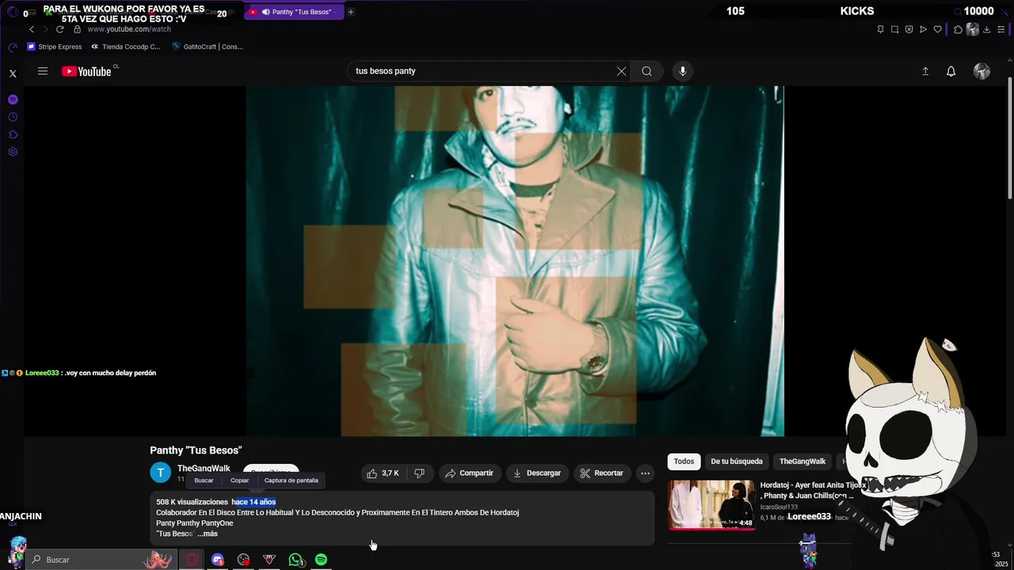Open the sidebar settings gear icon
This screenshot has height=570, width=1014.
[x=13, y=152]
